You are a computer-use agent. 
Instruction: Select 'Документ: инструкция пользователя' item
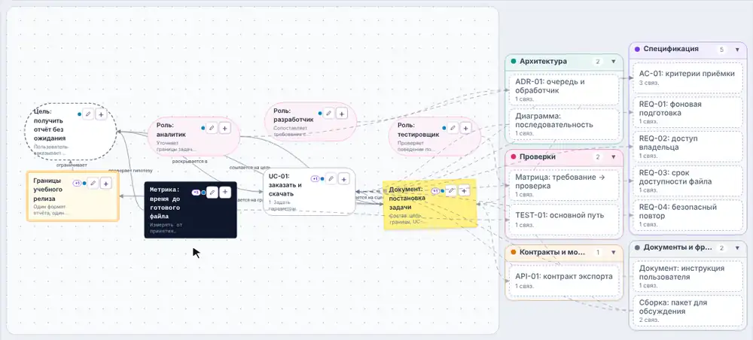tap(687, 276)
